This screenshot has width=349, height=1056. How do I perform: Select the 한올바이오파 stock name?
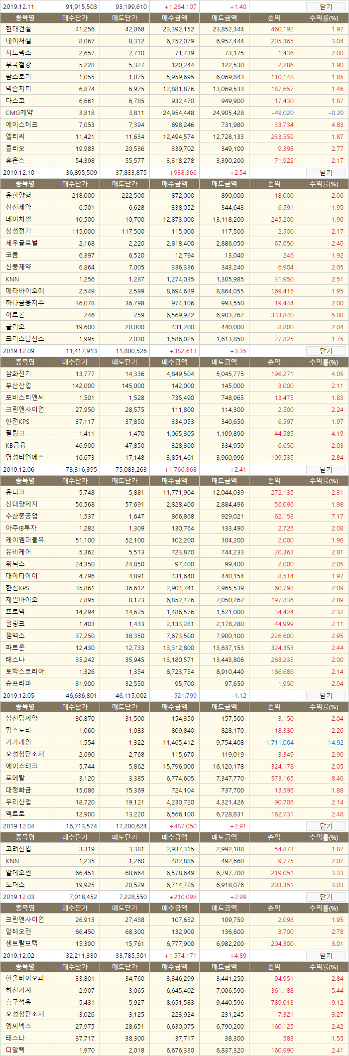[x=24, y=978]
